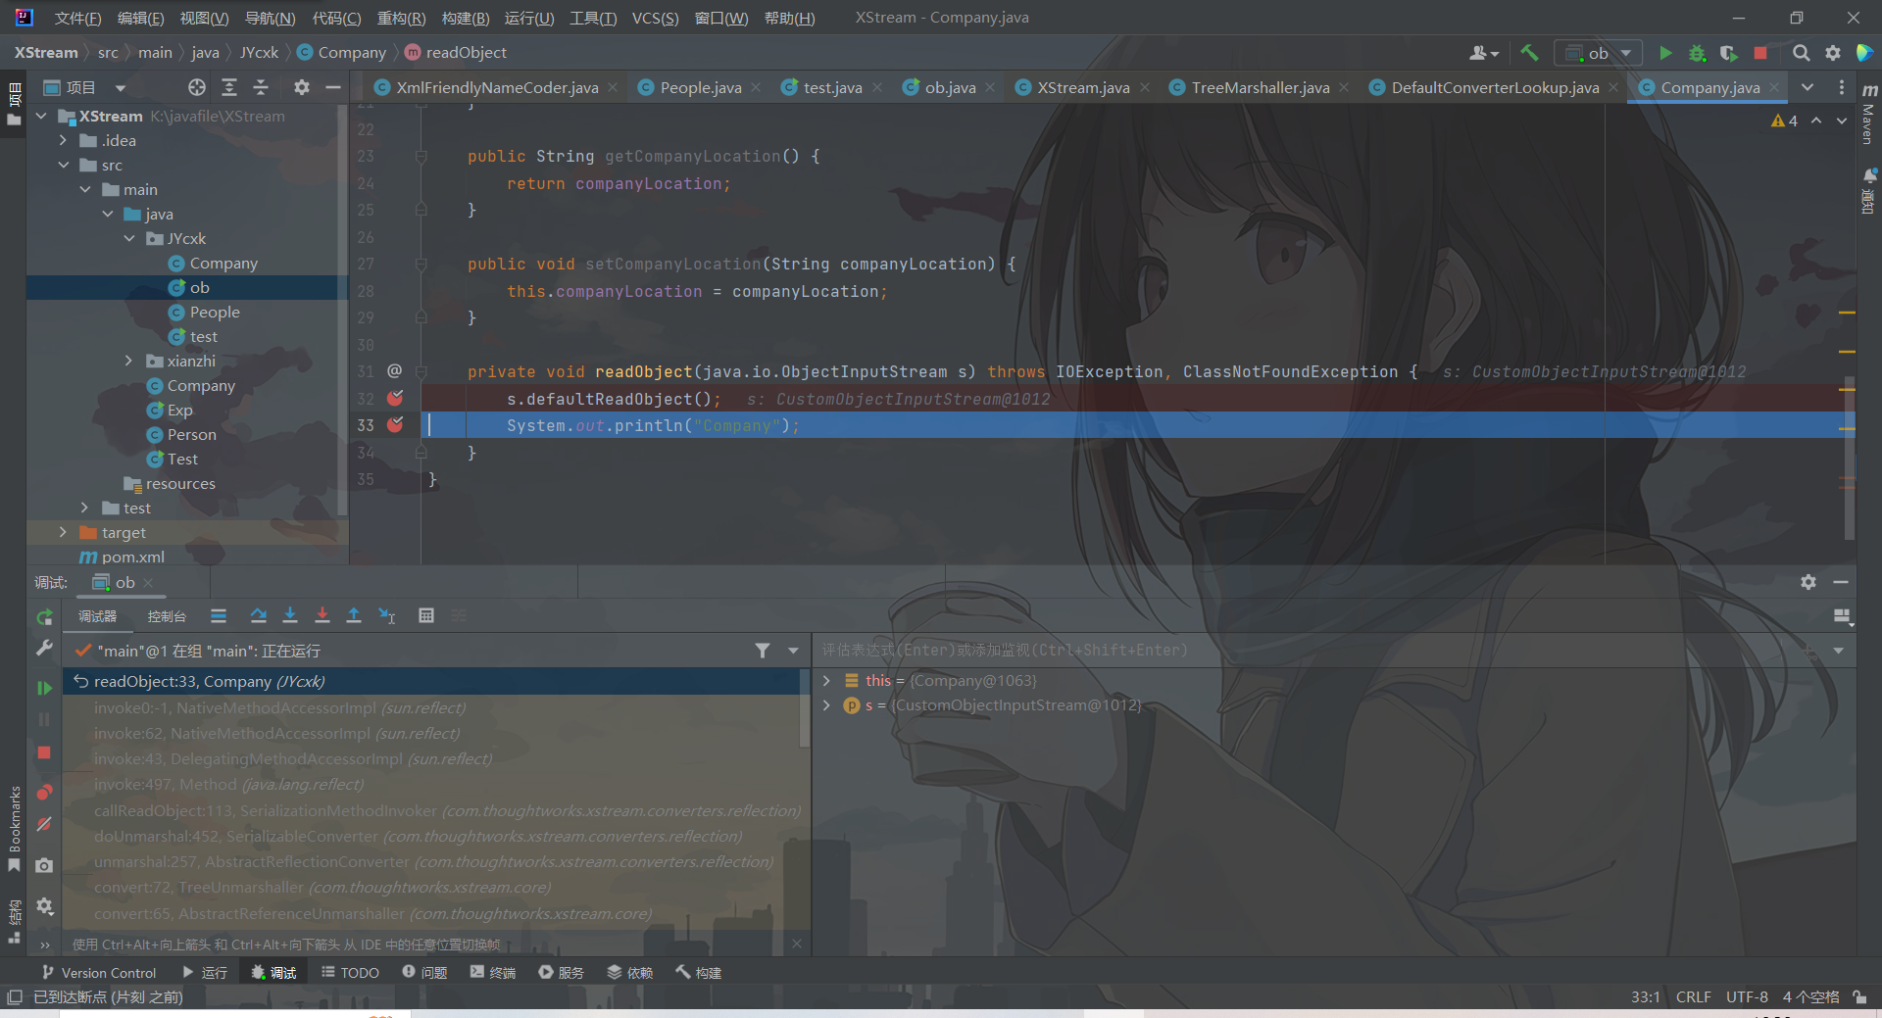The image size is (1882, 1018).
Task: Click Project tree vertical scrollbar
Action: click(342, 309)
